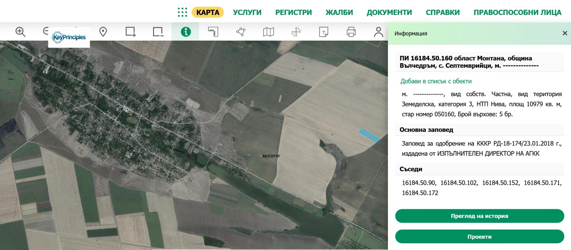Viewport: 571px width, 250px height.
Task: Click neighbor parcel 16184.50.102
Action: (x=459, y=183)
